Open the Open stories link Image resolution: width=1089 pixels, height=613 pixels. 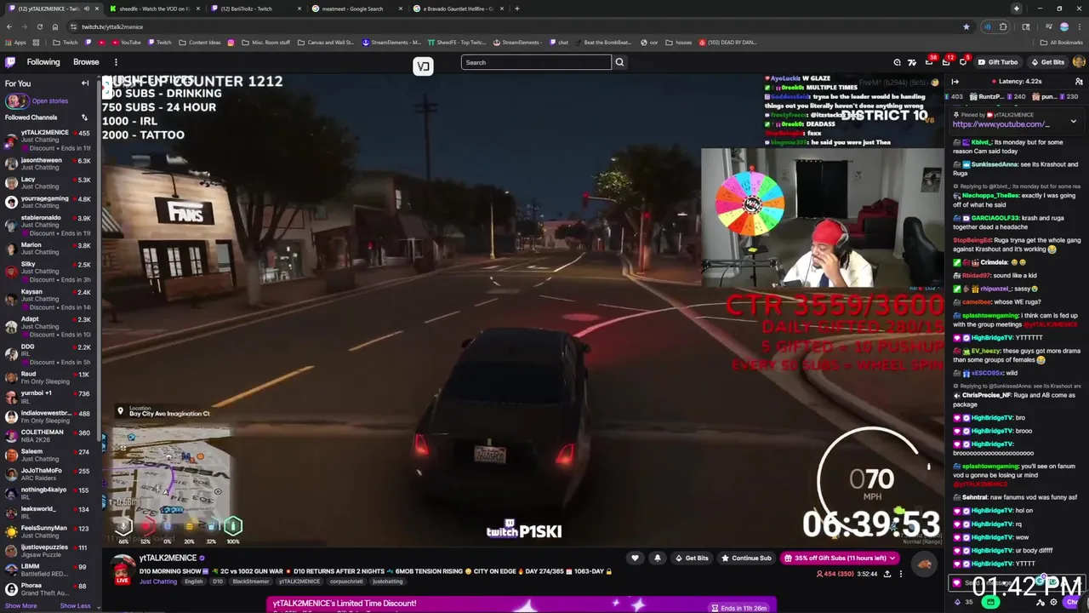tap(49, 100)
